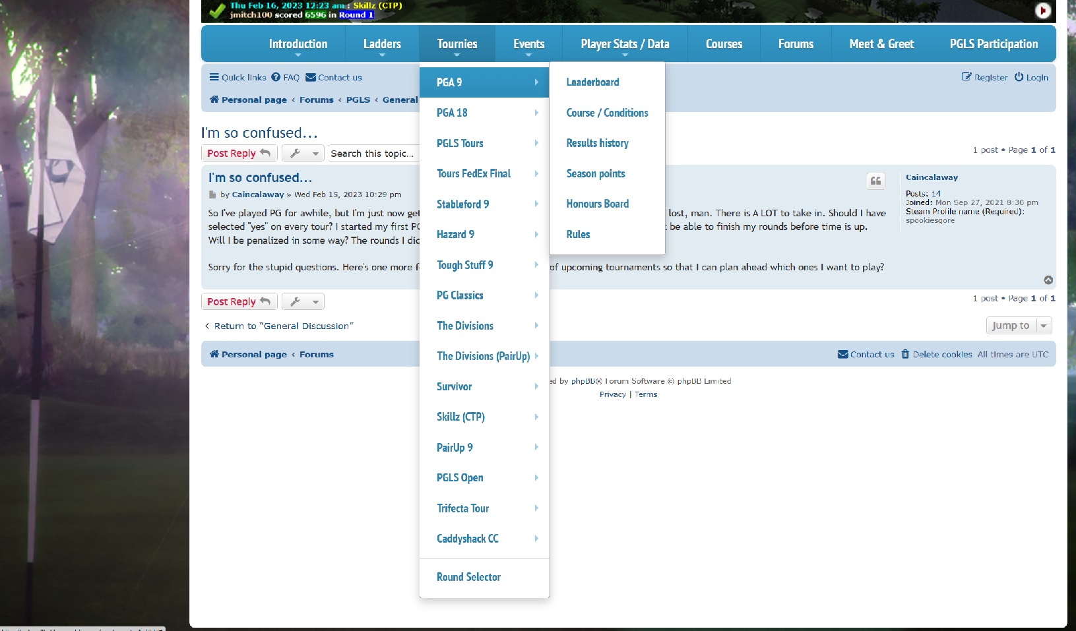Click the Quick links hamburger icon
Screen dimensions: 1076x631
pyautogui.click(x=214, y=77)
